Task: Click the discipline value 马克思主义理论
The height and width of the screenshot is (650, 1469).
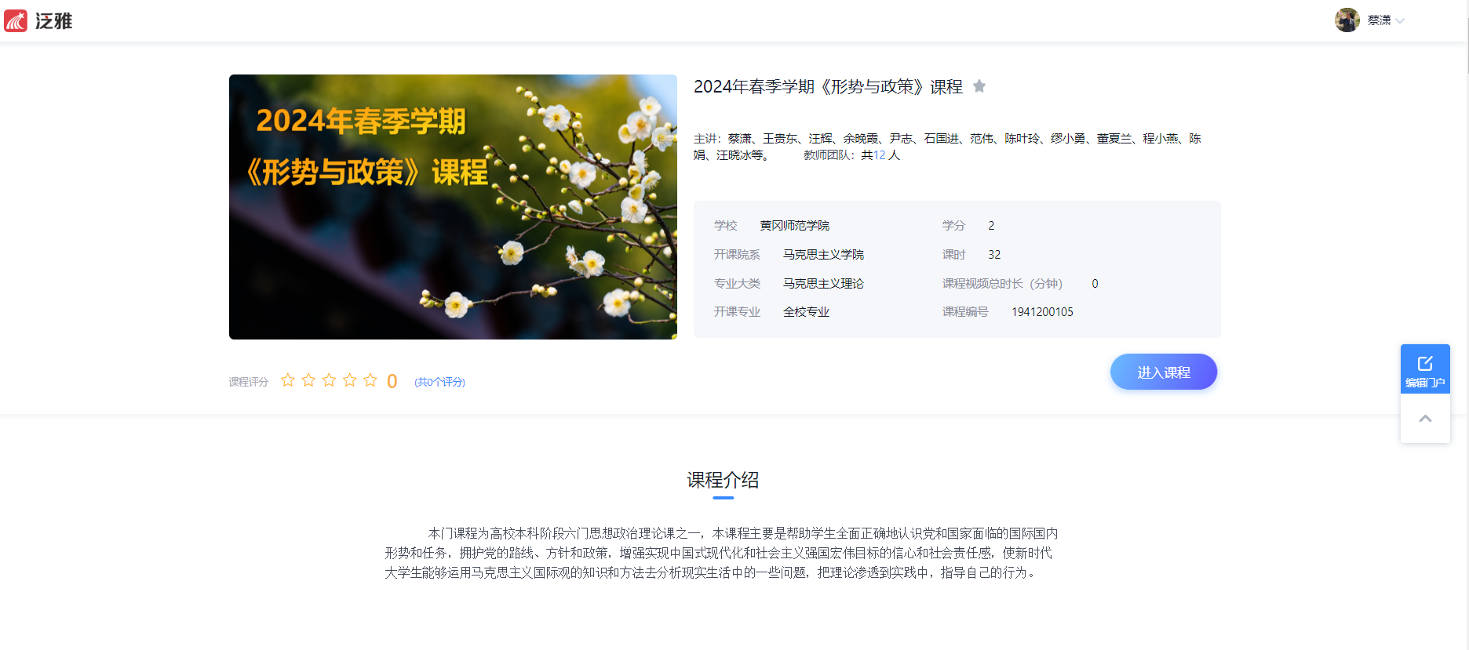Action: coord(823,284)
